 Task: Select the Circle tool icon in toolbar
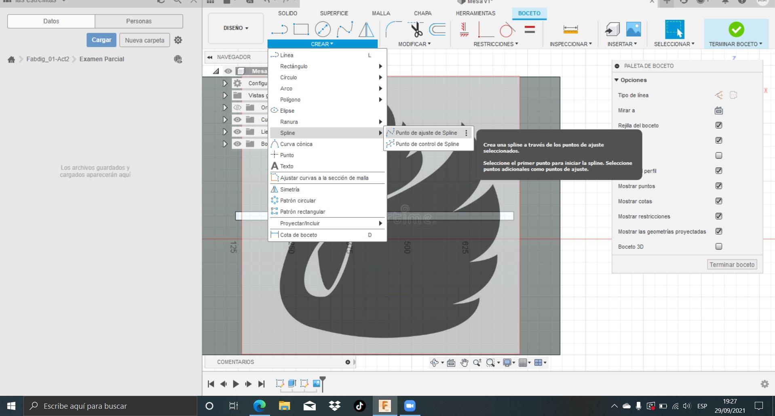pyautogui.click(x=323, y=29)
